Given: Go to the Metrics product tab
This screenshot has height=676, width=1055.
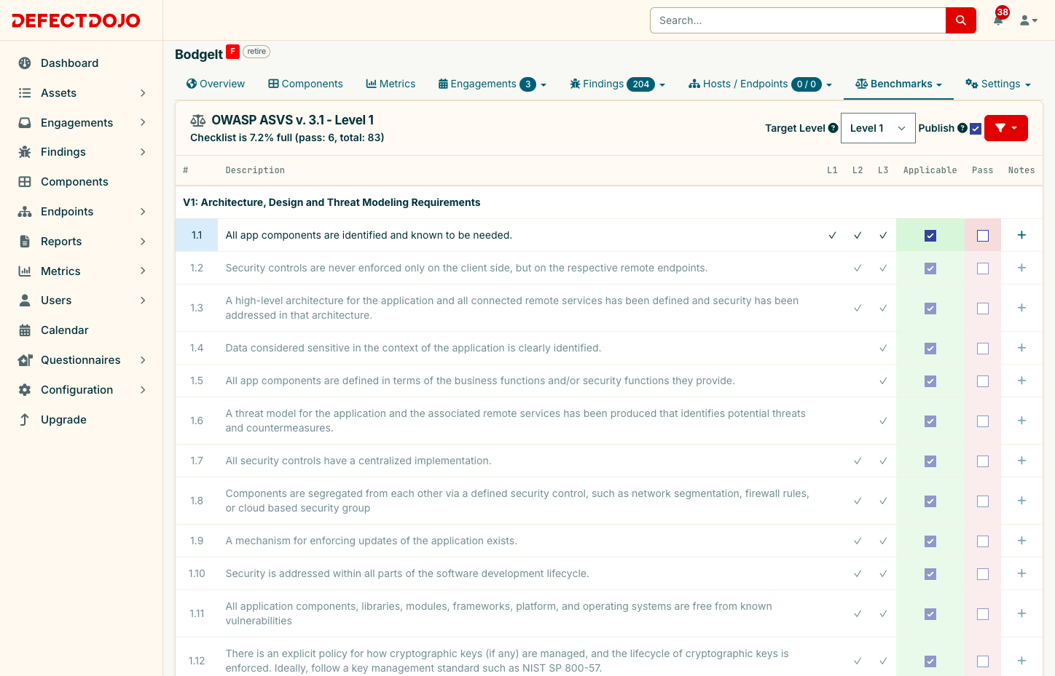Looking at the screenshot, I should [x=391, y=84].
